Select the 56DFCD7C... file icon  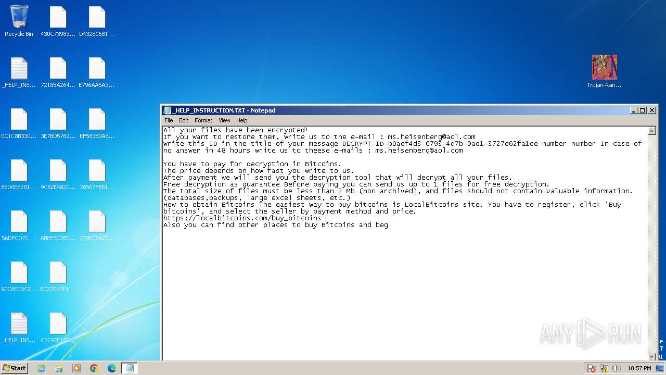pos(19,225)
